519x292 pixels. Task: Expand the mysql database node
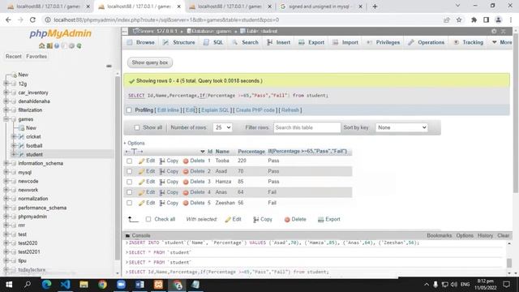(6, 172)
